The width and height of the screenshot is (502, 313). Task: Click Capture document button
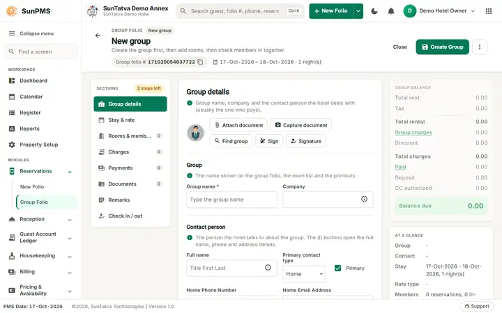point(301,125)
